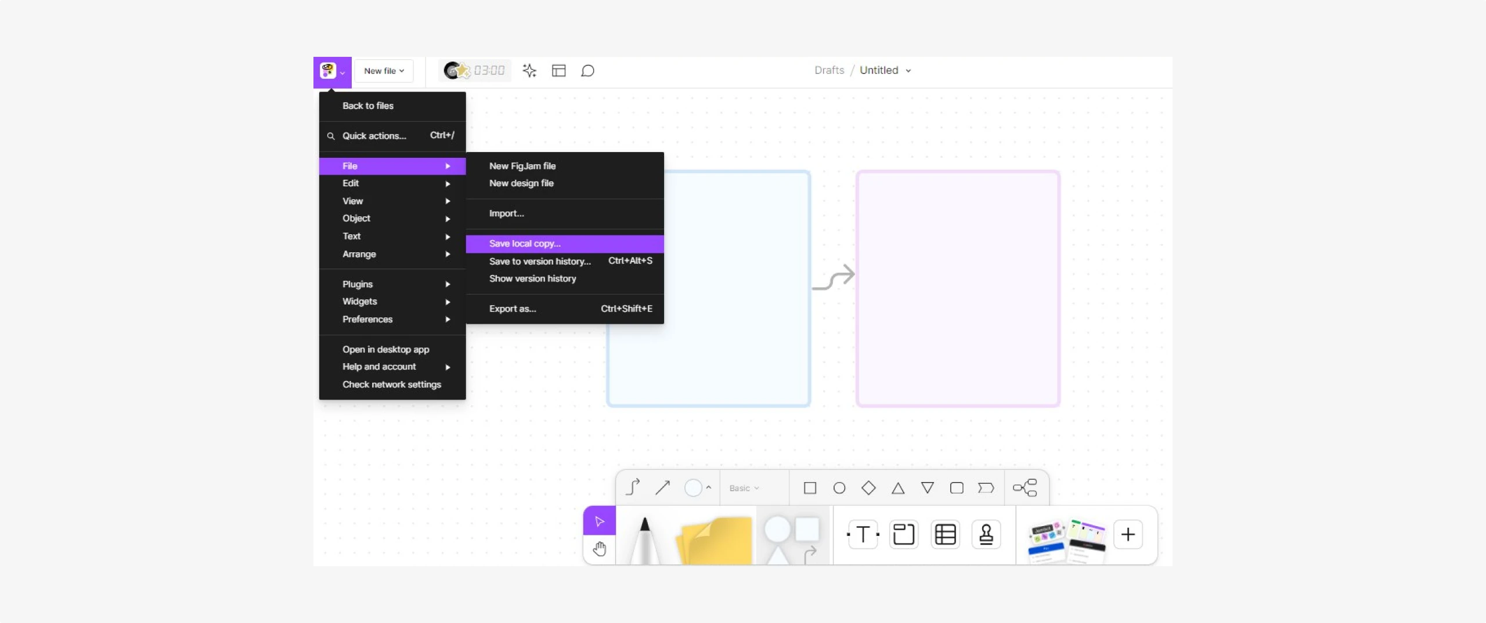Image resolution: width=1486 pixels, height=623 pixels.
Task: Pick the yellow sticky note tool
Action: click(715, 540)
